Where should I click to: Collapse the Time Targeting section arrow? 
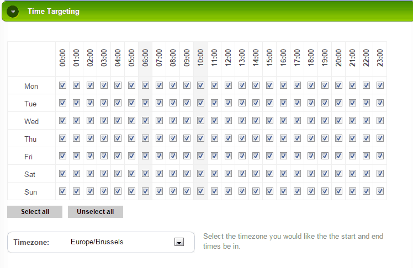click(13, 12)
